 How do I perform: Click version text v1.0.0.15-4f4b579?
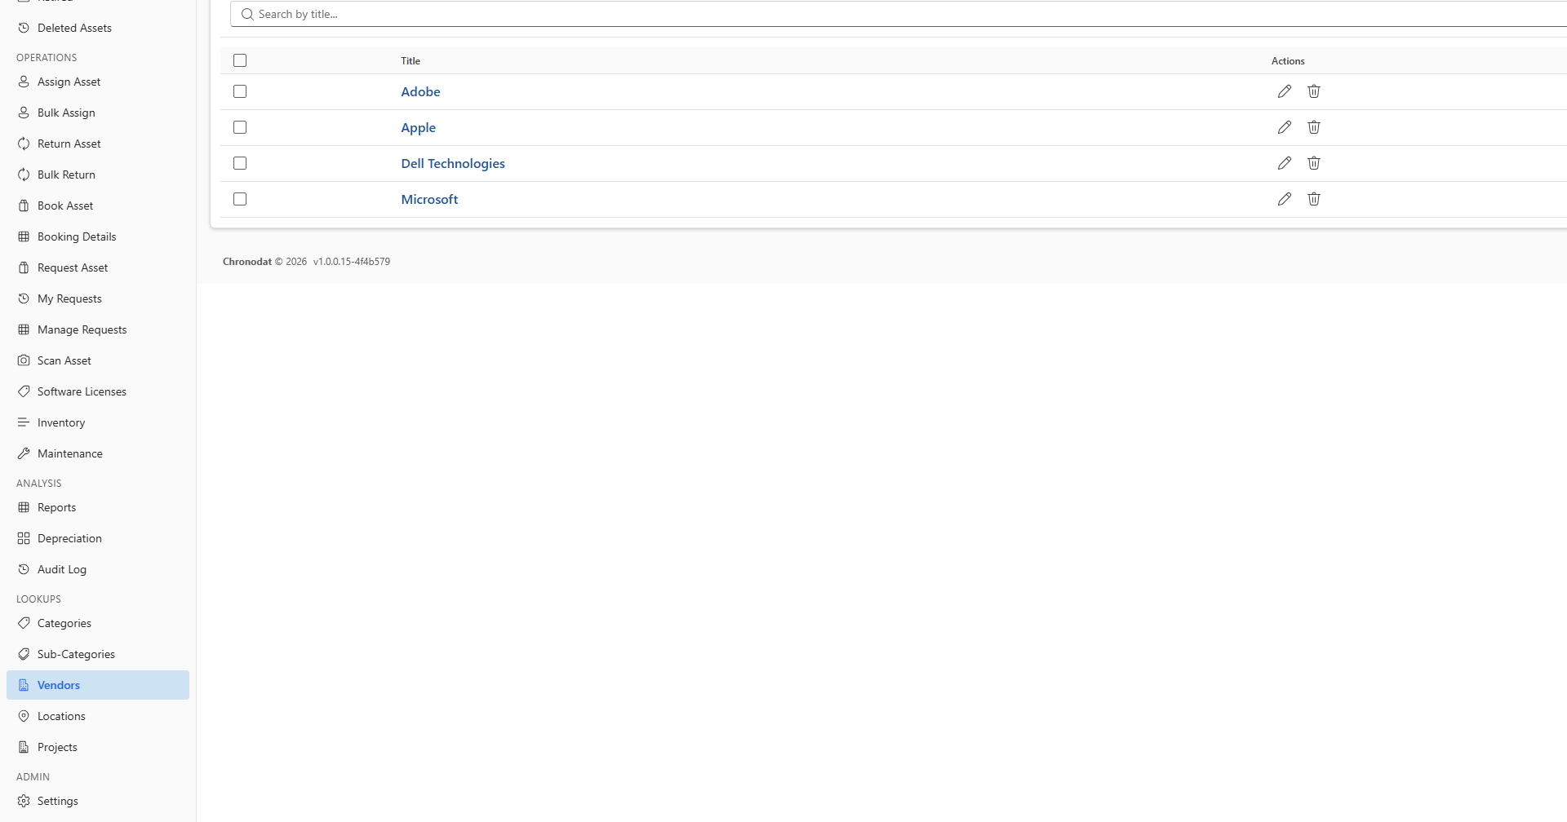tap(352, 262)
